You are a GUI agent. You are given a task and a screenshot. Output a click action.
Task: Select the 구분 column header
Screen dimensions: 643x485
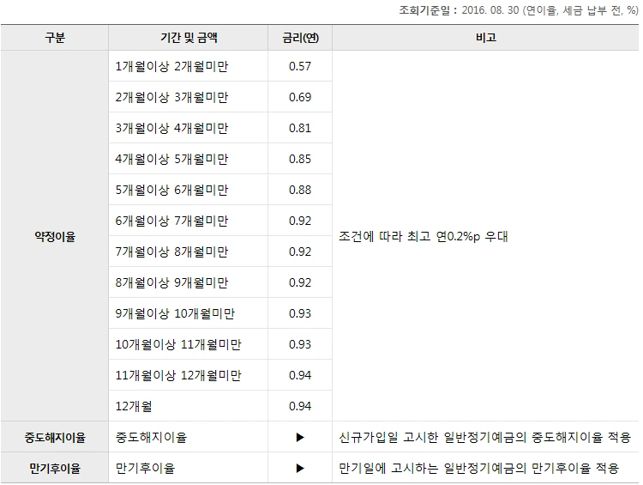[55, 38]
